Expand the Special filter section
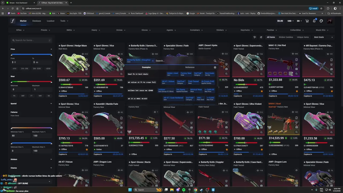Screen dimensions: 343x193 click(51, 103)
